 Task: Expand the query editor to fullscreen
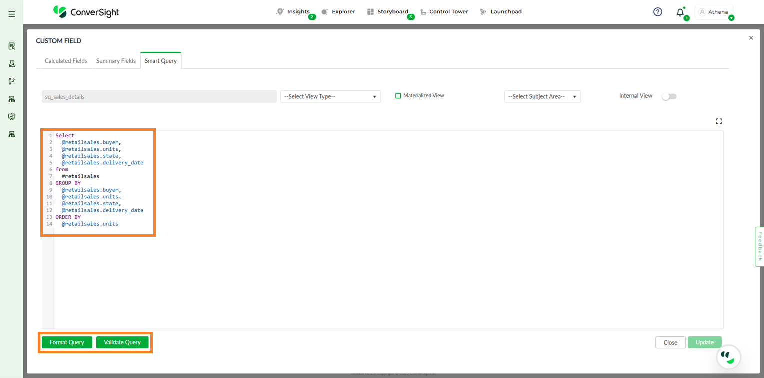click(719, 121)
